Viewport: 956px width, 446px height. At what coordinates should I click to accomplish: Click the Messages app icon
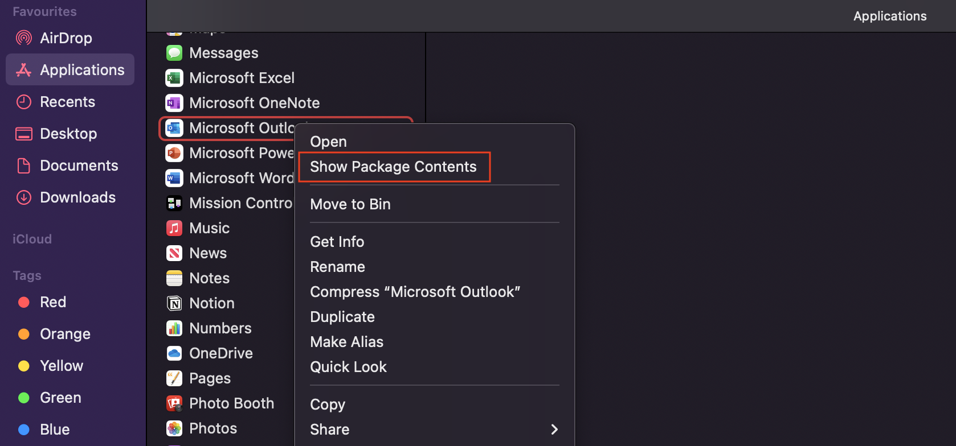174,53
